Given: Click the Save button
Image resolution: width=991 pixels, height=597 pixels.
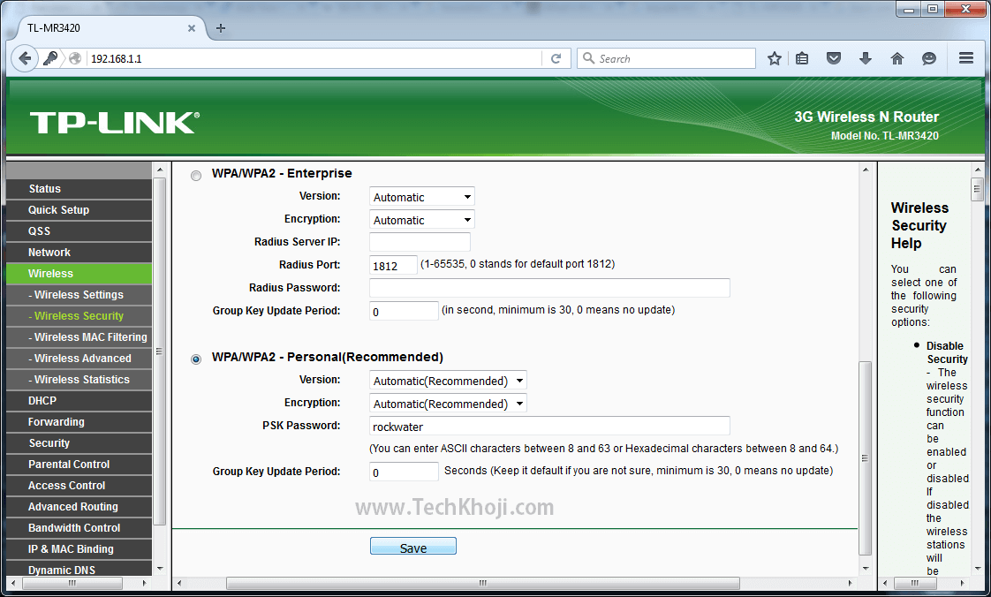Looking at the screenshot, I should (412, 547).
